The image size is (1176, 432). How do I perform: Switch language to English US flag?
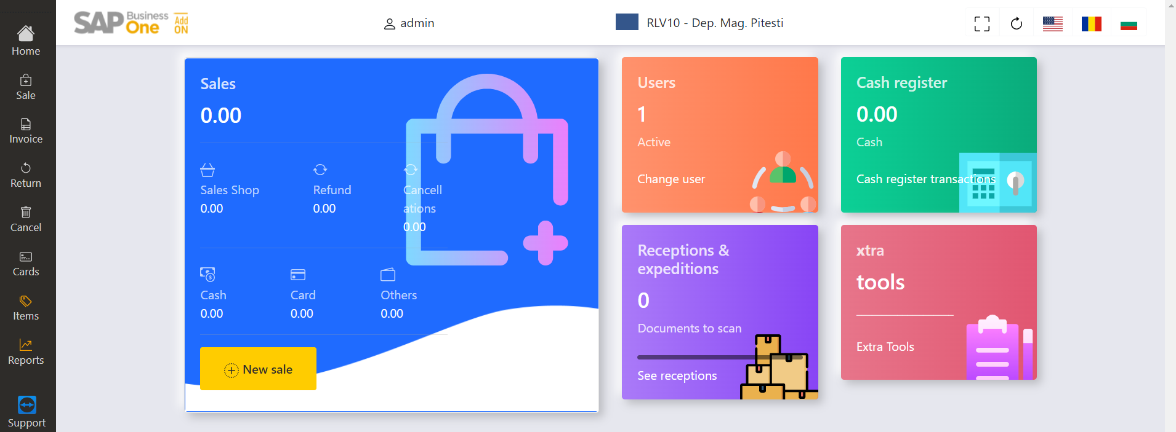(x=1053, y=24)
